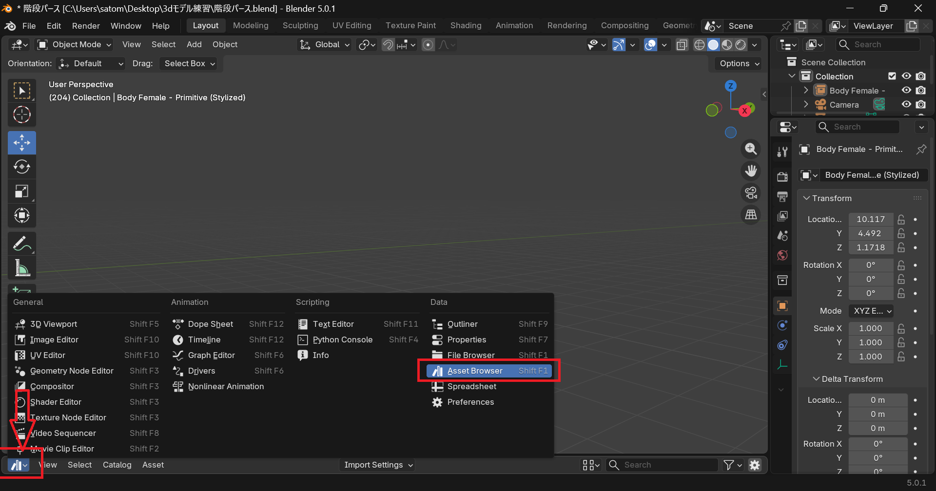The image size is (936, 491).
Task: Hide the Body Female object in outliner
Action: [906, 90]
